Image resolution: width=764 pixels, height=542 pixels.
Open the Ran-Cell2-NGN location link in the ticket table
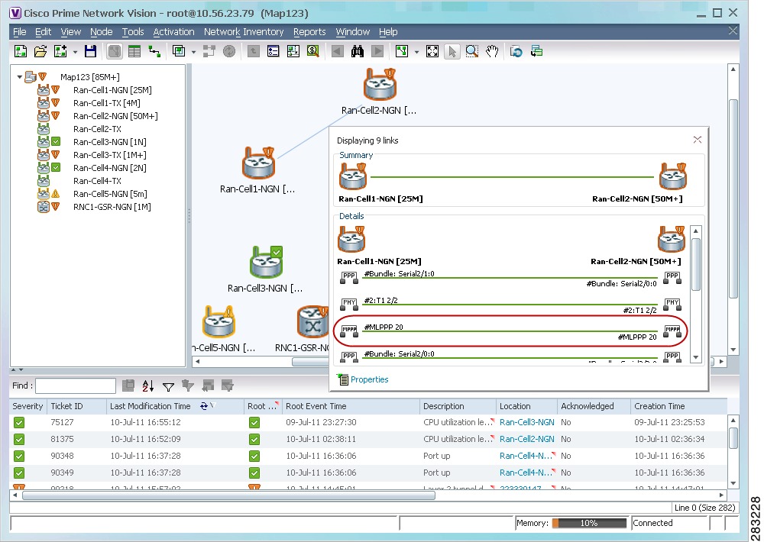coord(526,439)
